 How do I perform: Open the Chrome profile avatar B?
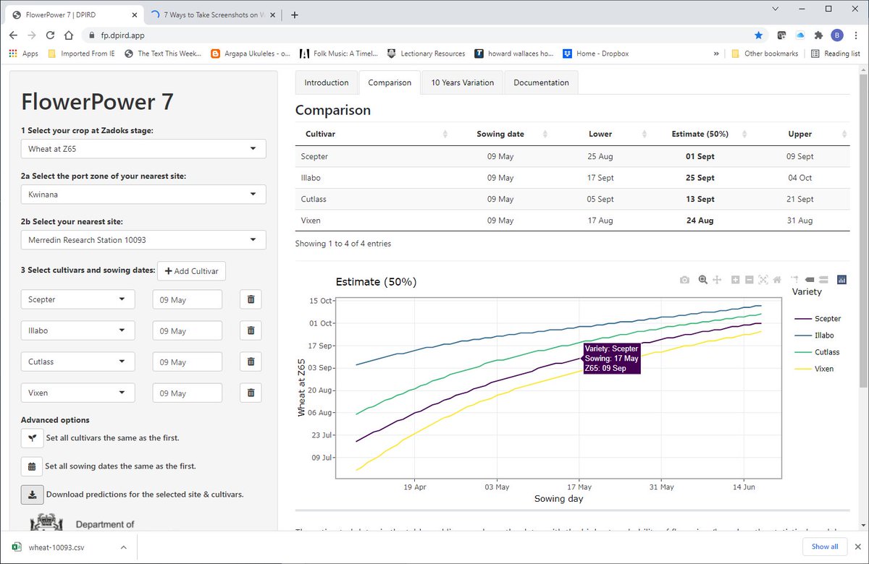tap(837, 35)
